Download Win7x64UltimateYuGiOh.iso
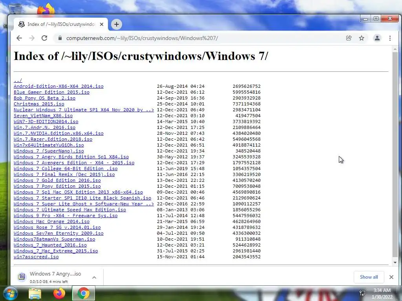 pyautogui.click(x=49, y=145)
